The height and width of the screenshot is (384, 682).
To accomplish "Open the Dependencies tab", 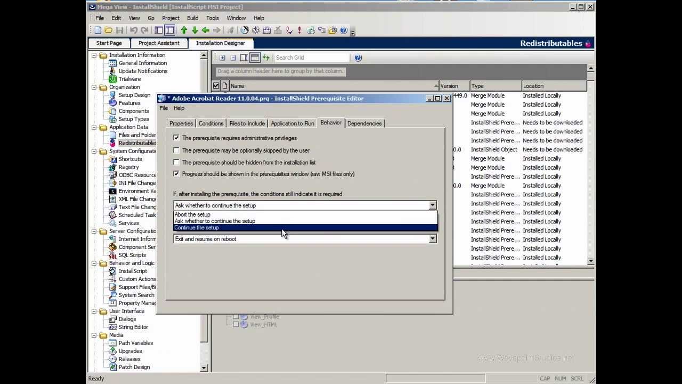I will [x=364, y=123].
